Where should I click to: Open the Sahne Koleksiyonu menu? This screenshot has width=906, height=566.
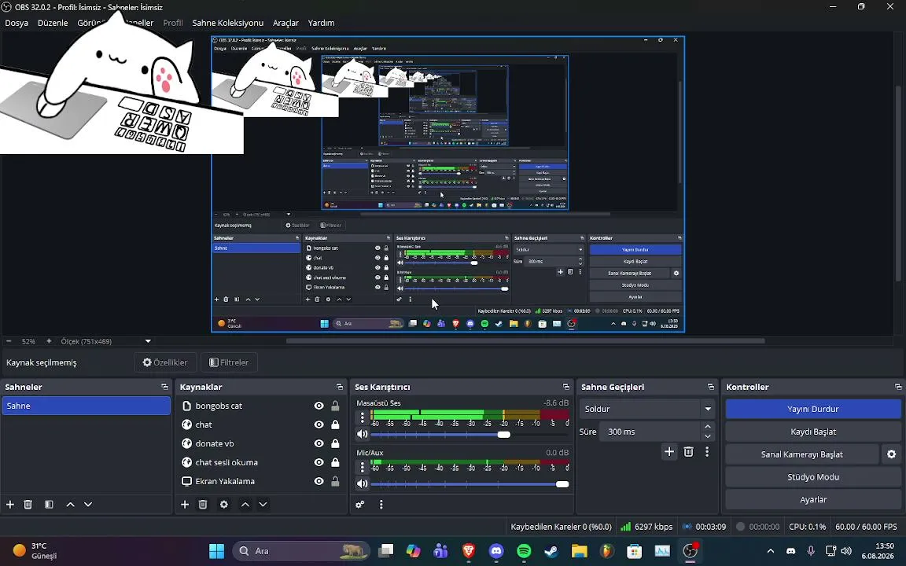click(x=227, y=23)
